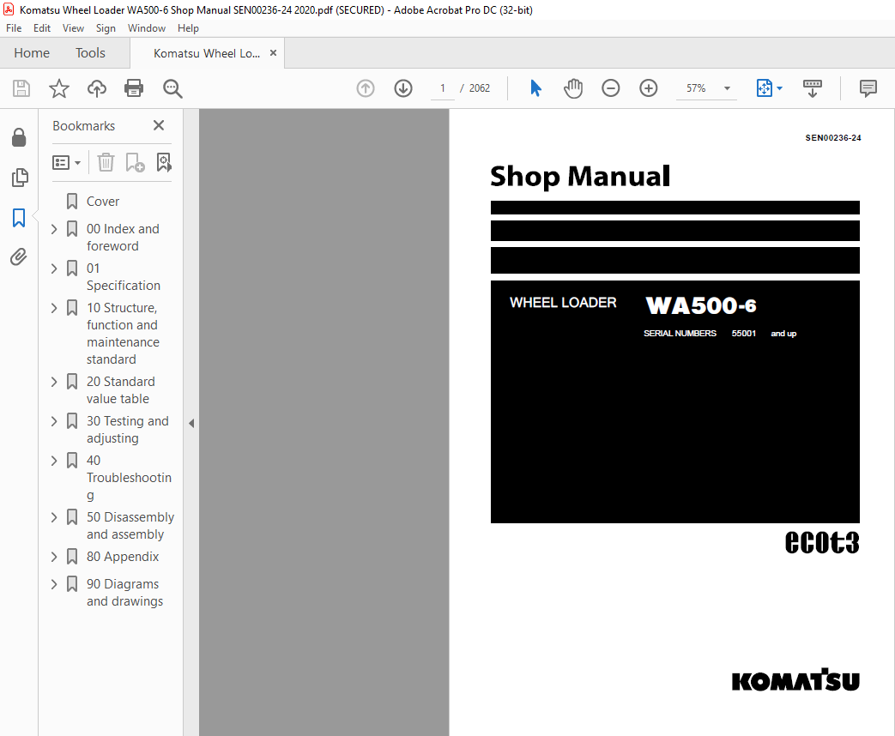Click the Fit page view icon
The width and height of the screenshot is (895, 736).
[764, 88]
